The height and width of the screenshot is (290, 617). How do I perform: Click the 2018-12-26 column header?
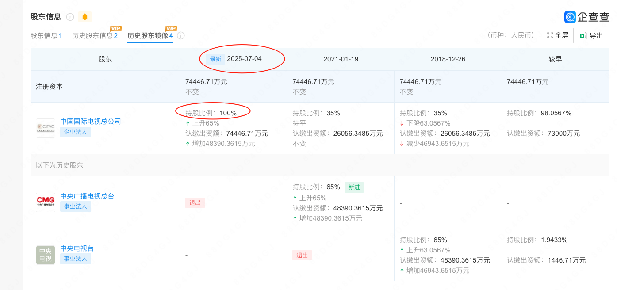(x=448, y=59)
